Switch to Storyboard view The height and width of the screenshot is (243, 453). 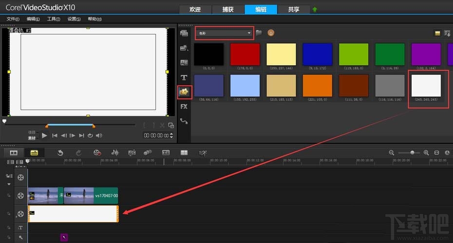coord(14,153)
